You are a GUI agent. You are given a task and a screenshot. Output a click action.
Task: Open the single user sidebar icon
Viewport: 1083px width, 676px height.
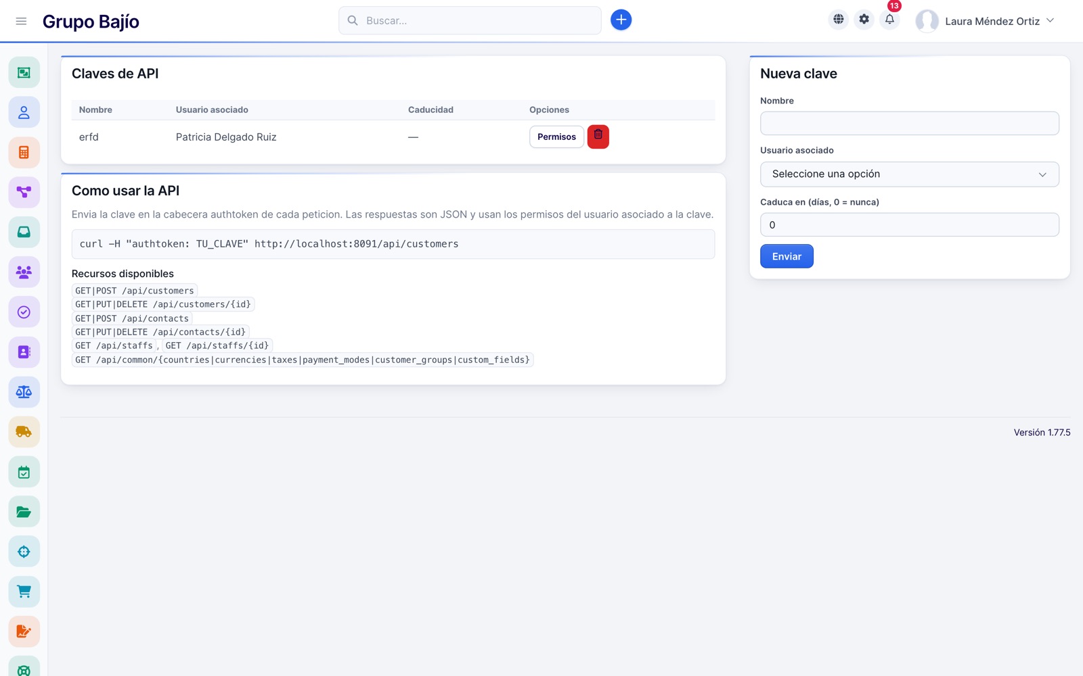click(x=24, y=112)
